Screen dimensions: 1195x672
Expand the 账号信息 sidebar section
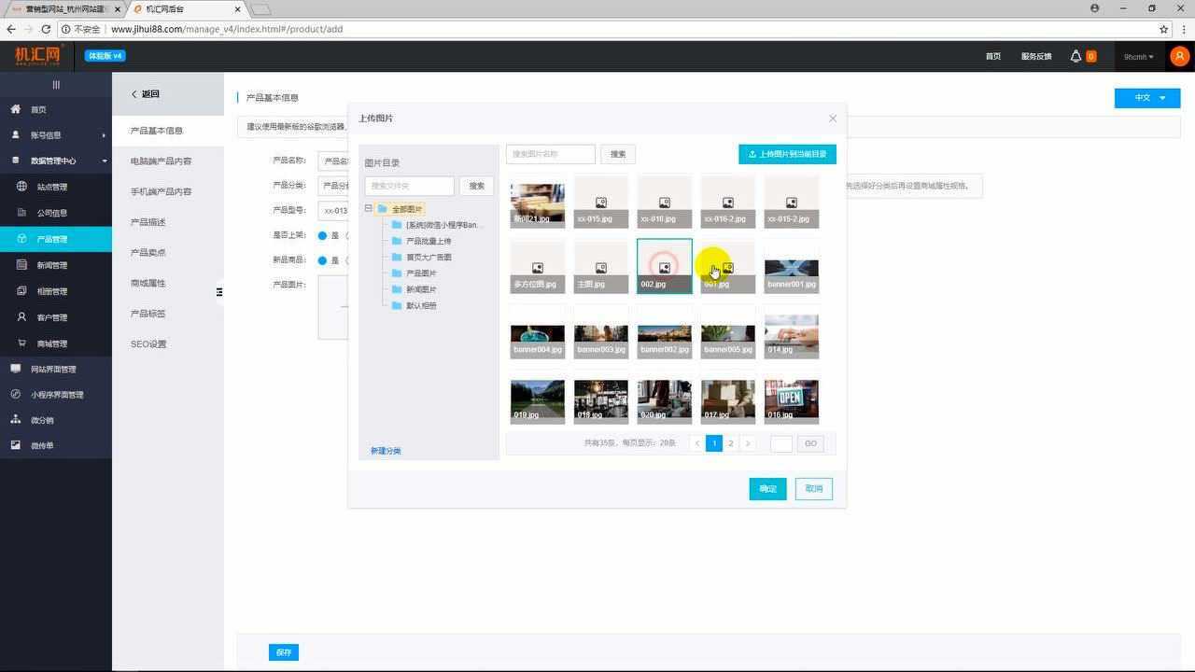click(x=56, y=135)
